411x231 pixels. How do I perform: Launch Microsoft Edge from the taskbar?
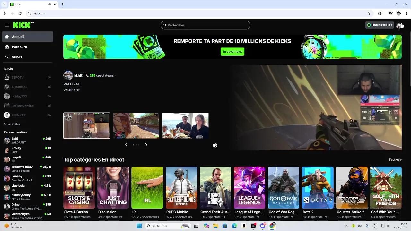pos(234,226)
